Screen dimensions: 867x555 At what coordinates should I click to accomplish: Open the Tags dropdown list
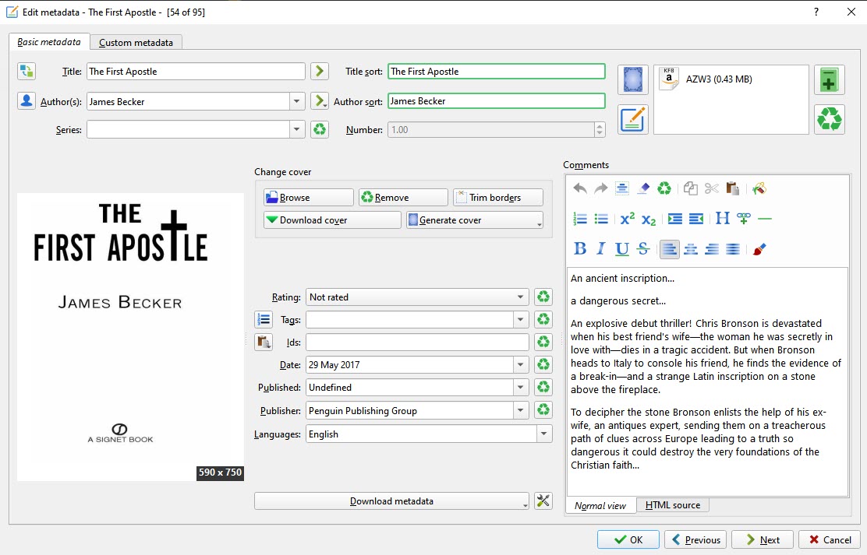(520, 320)
